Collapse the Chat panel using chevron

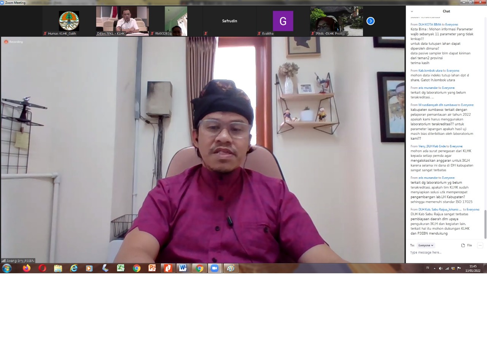(412, 11)
